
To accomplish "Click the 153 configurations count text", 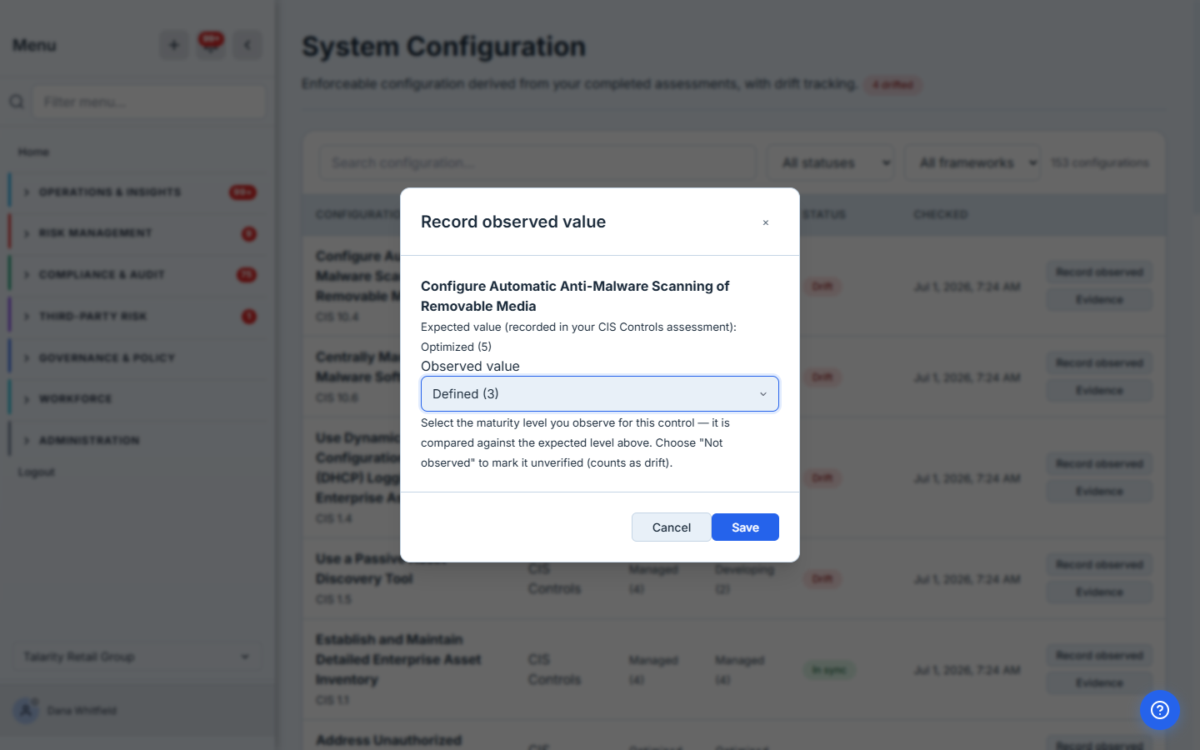I will click(x=1100, y=162).
